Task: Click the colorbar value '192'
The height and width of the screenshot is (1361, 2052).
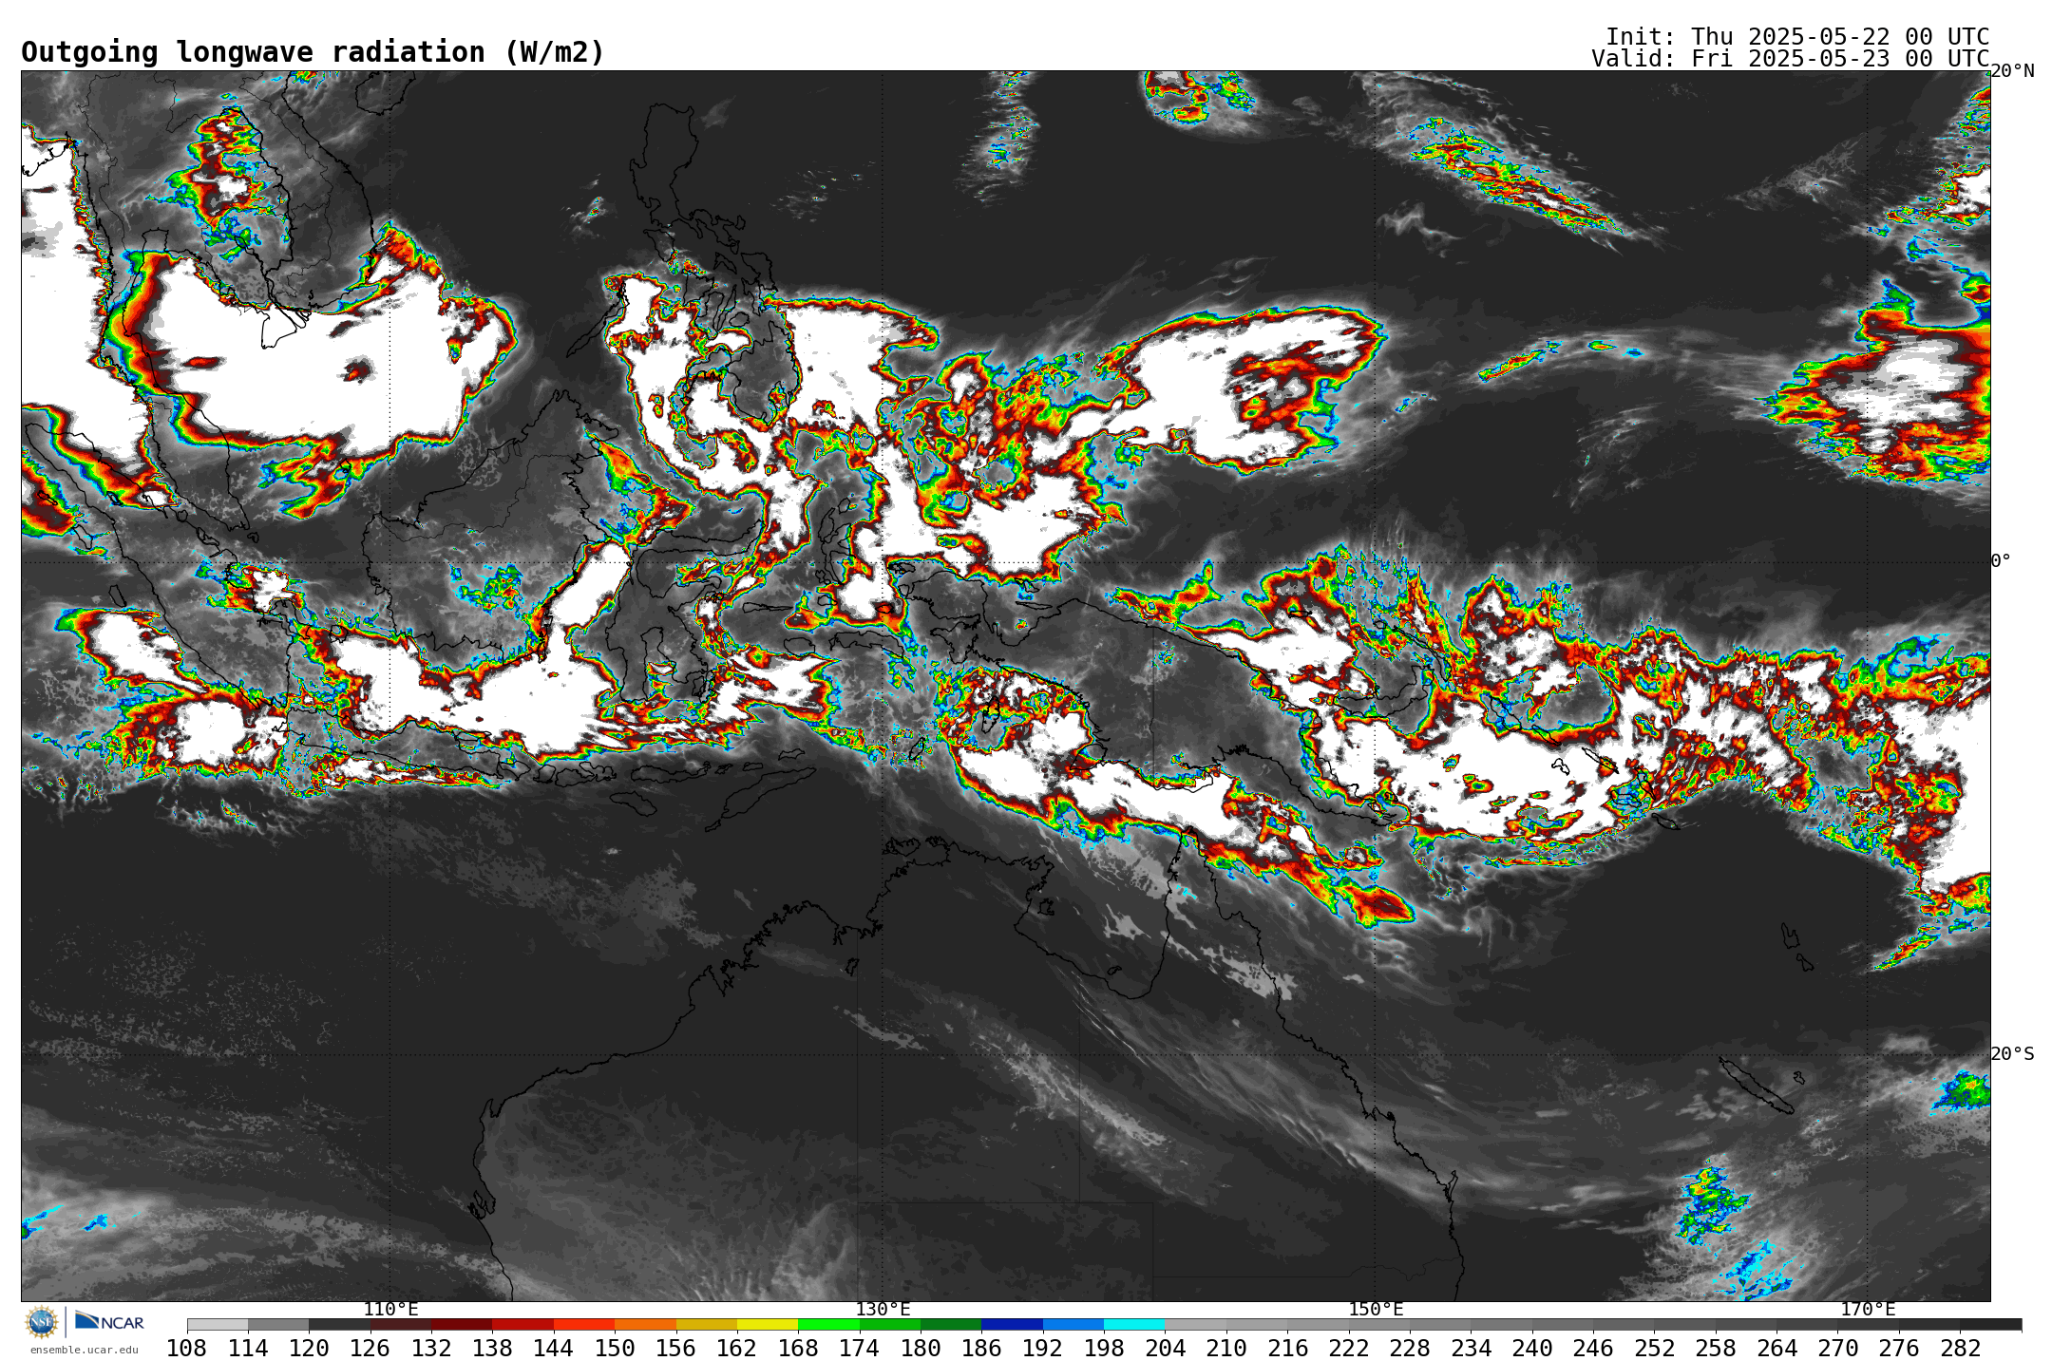Action: tap(1043, 1349)
